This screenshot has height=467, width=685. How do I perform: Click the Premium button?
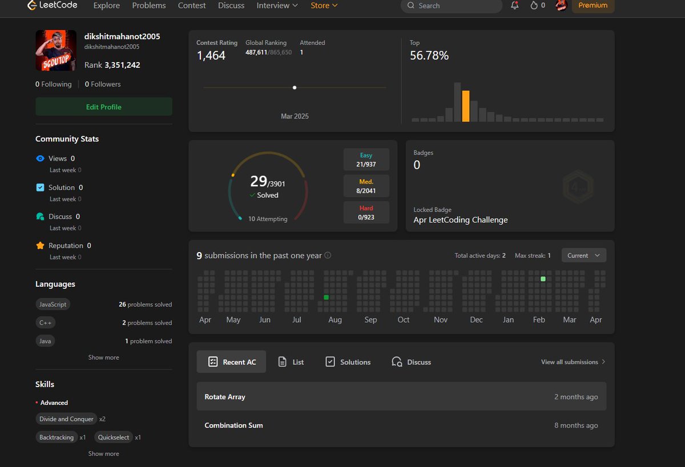593,6
